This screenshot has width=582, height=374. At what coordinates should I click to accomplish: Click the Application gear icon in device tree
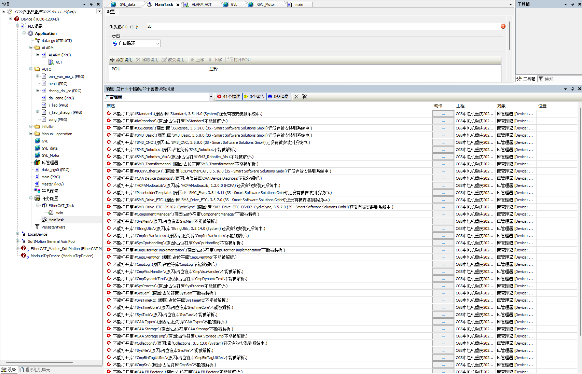pos(31,33)
